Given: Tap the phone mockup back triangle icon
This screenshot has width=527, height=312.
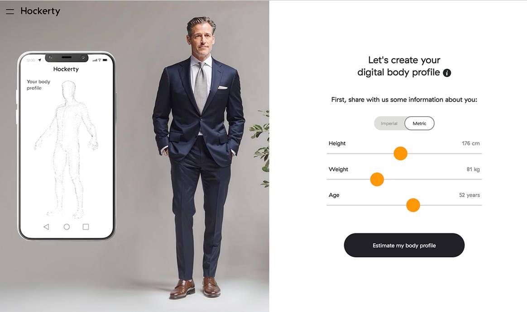Looking at the screenshot, I should 46,227.
